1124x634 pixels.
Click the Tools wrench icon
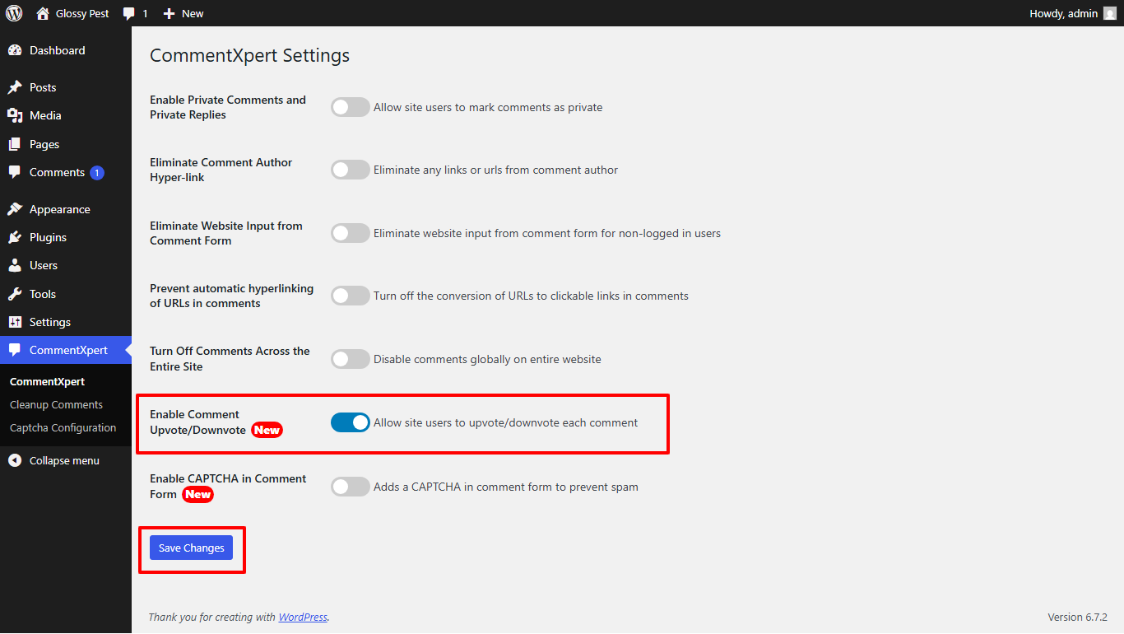[15, 294]
